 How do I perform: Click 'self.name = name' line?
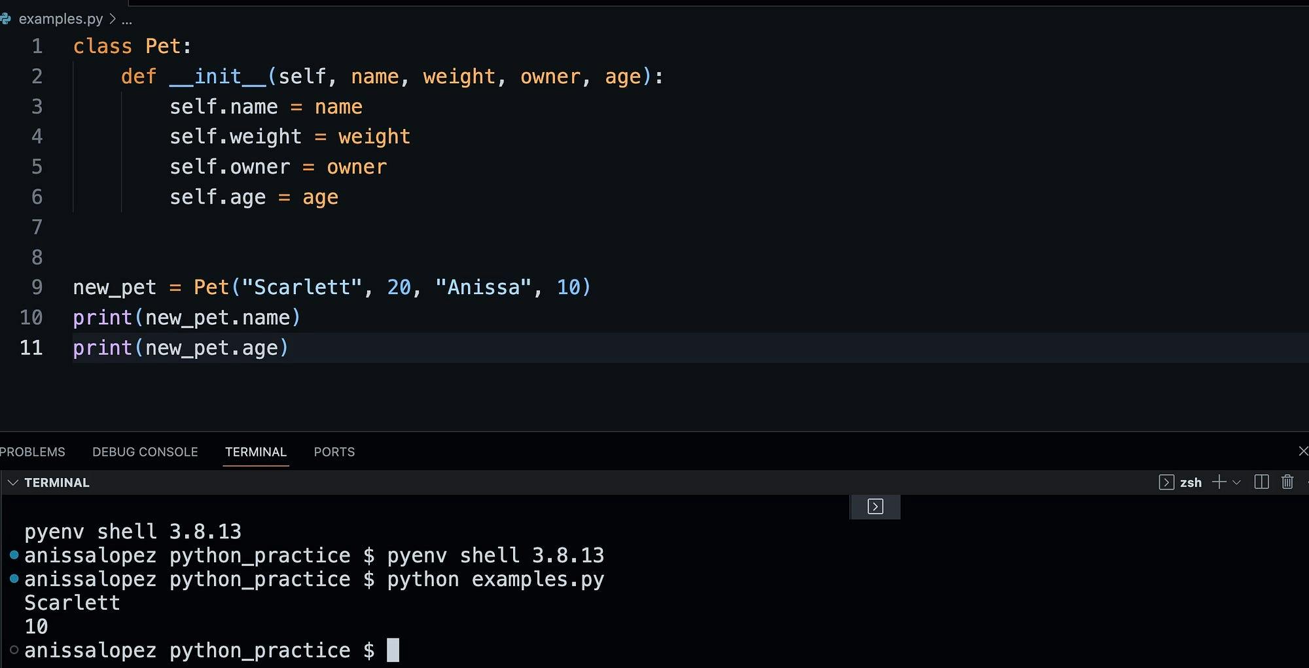click(266, 107)
